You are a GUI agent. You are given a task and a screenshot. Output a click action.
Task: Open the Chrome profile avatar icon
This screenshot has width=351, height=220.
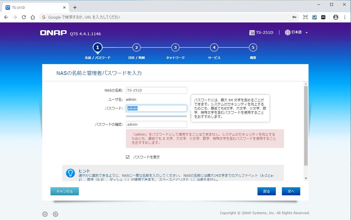click(336, 17)
